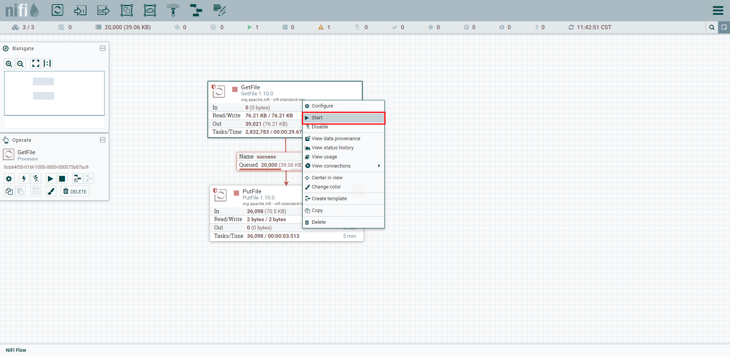Click the DELETE button in Operate panel
The image size is (730, 356).
75,191
